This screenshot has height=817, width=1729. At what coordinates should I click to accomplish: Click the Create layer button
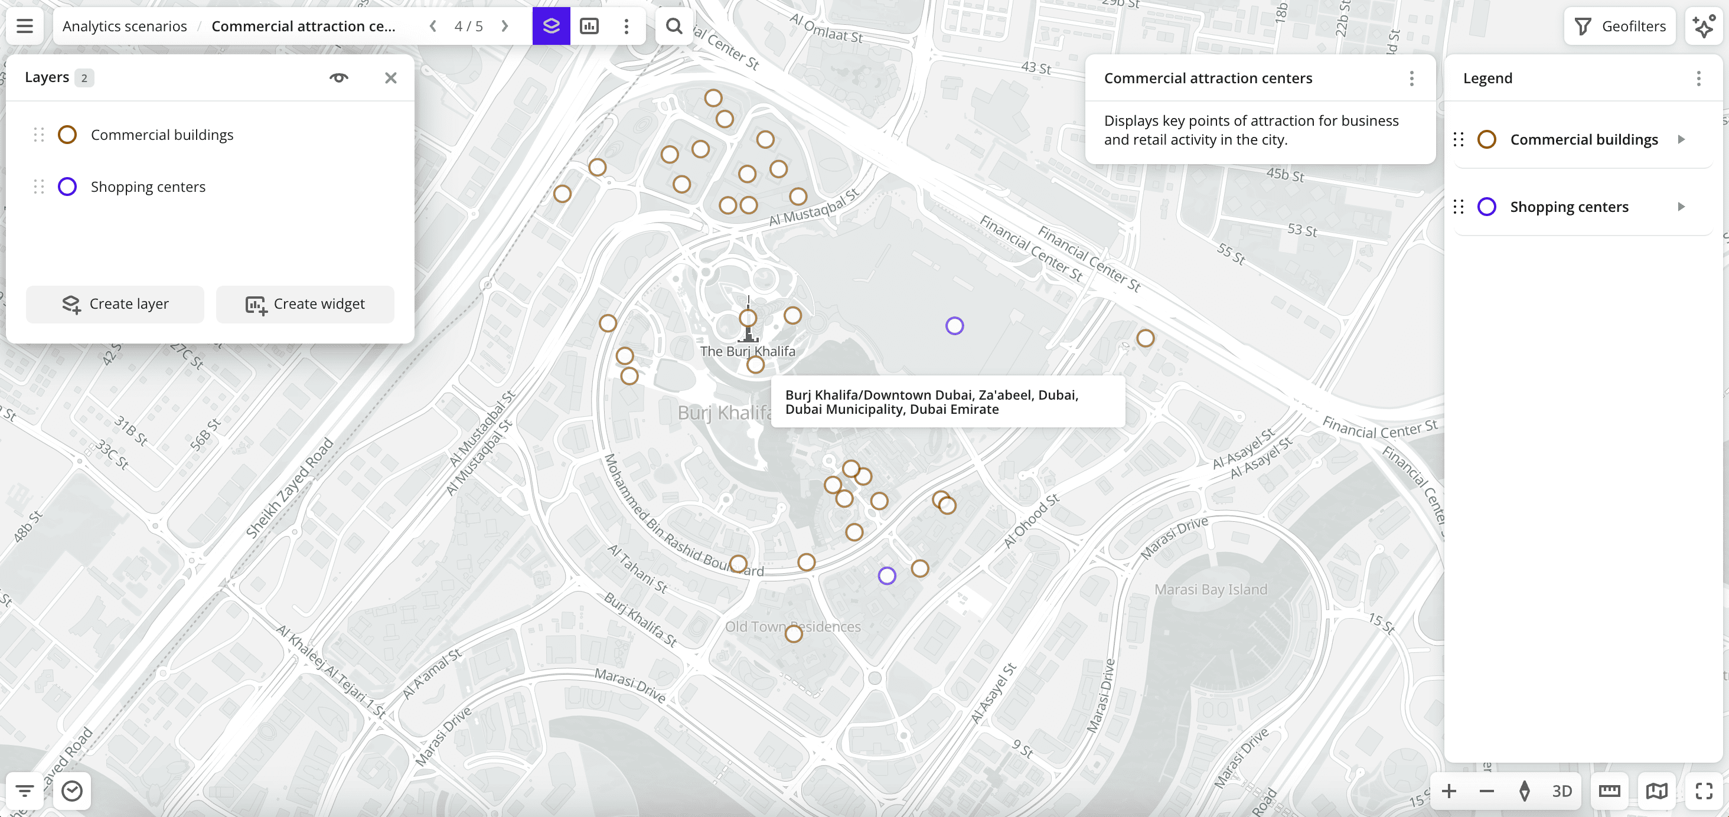(114, 304)
